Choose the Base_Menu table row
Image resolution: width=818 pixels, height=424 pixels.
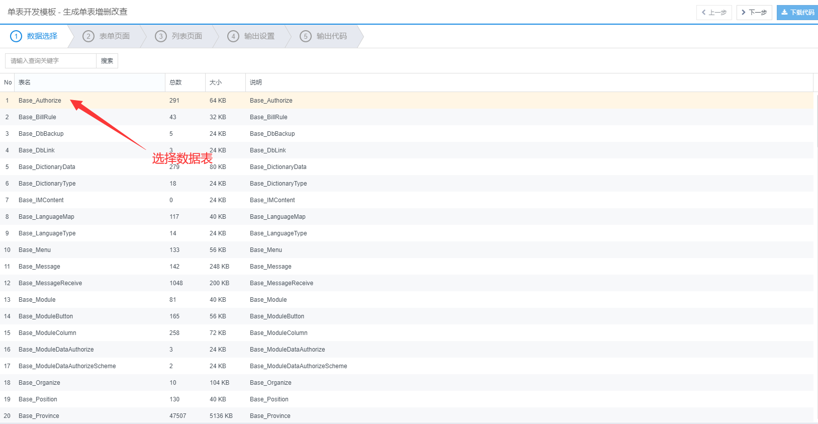point(35,250)
